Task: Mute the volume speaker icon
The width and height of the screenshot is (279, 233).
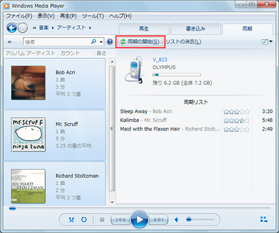Action: pyautogui.click(x=177, y=219)
